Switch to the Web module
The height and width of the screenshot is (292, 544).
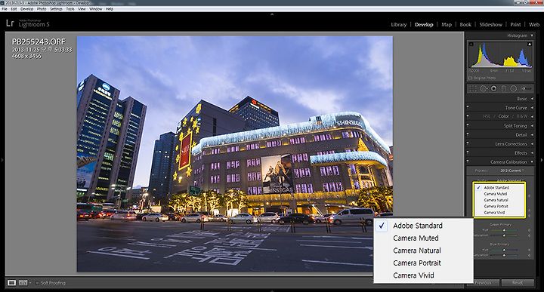tap(534, 25)
